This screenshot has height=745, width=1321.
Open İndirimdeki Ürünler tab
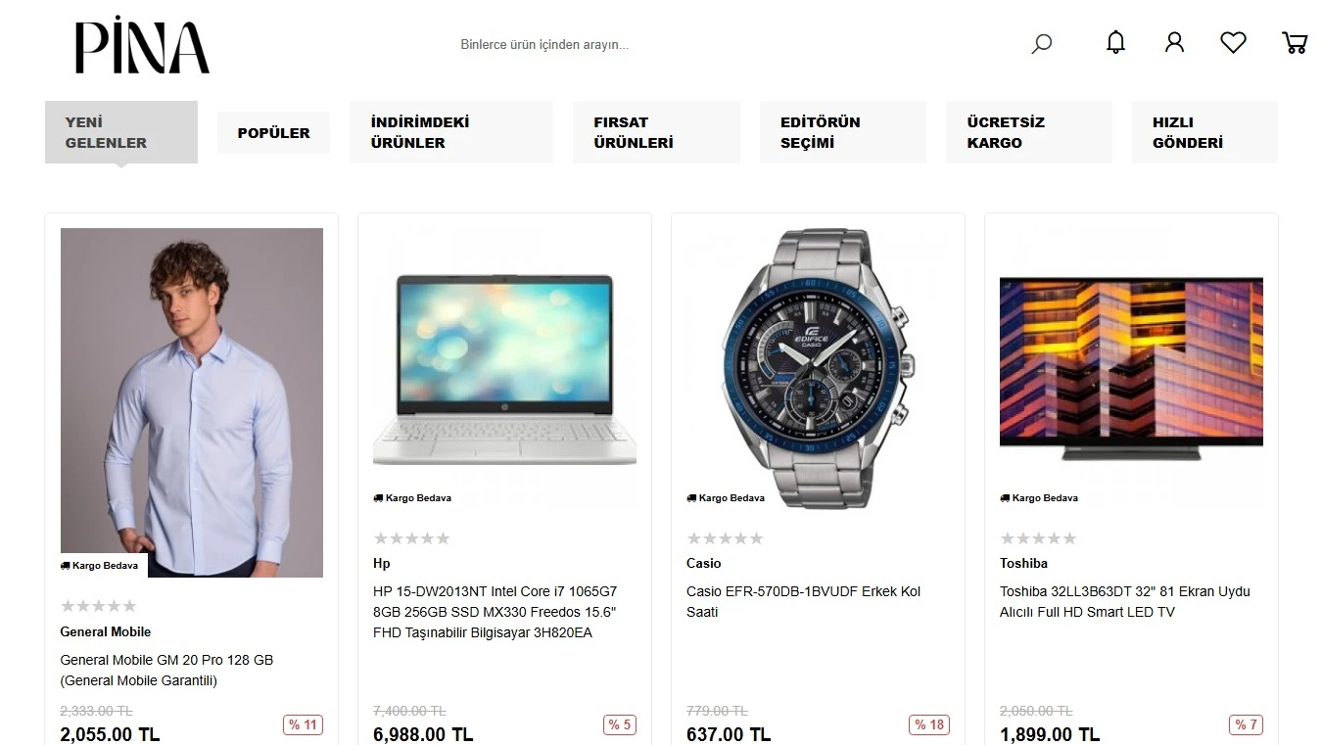(450, 132)
